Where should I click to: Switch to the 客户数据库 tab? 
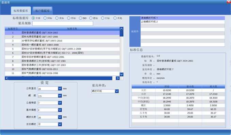click(x=43, y=11)
